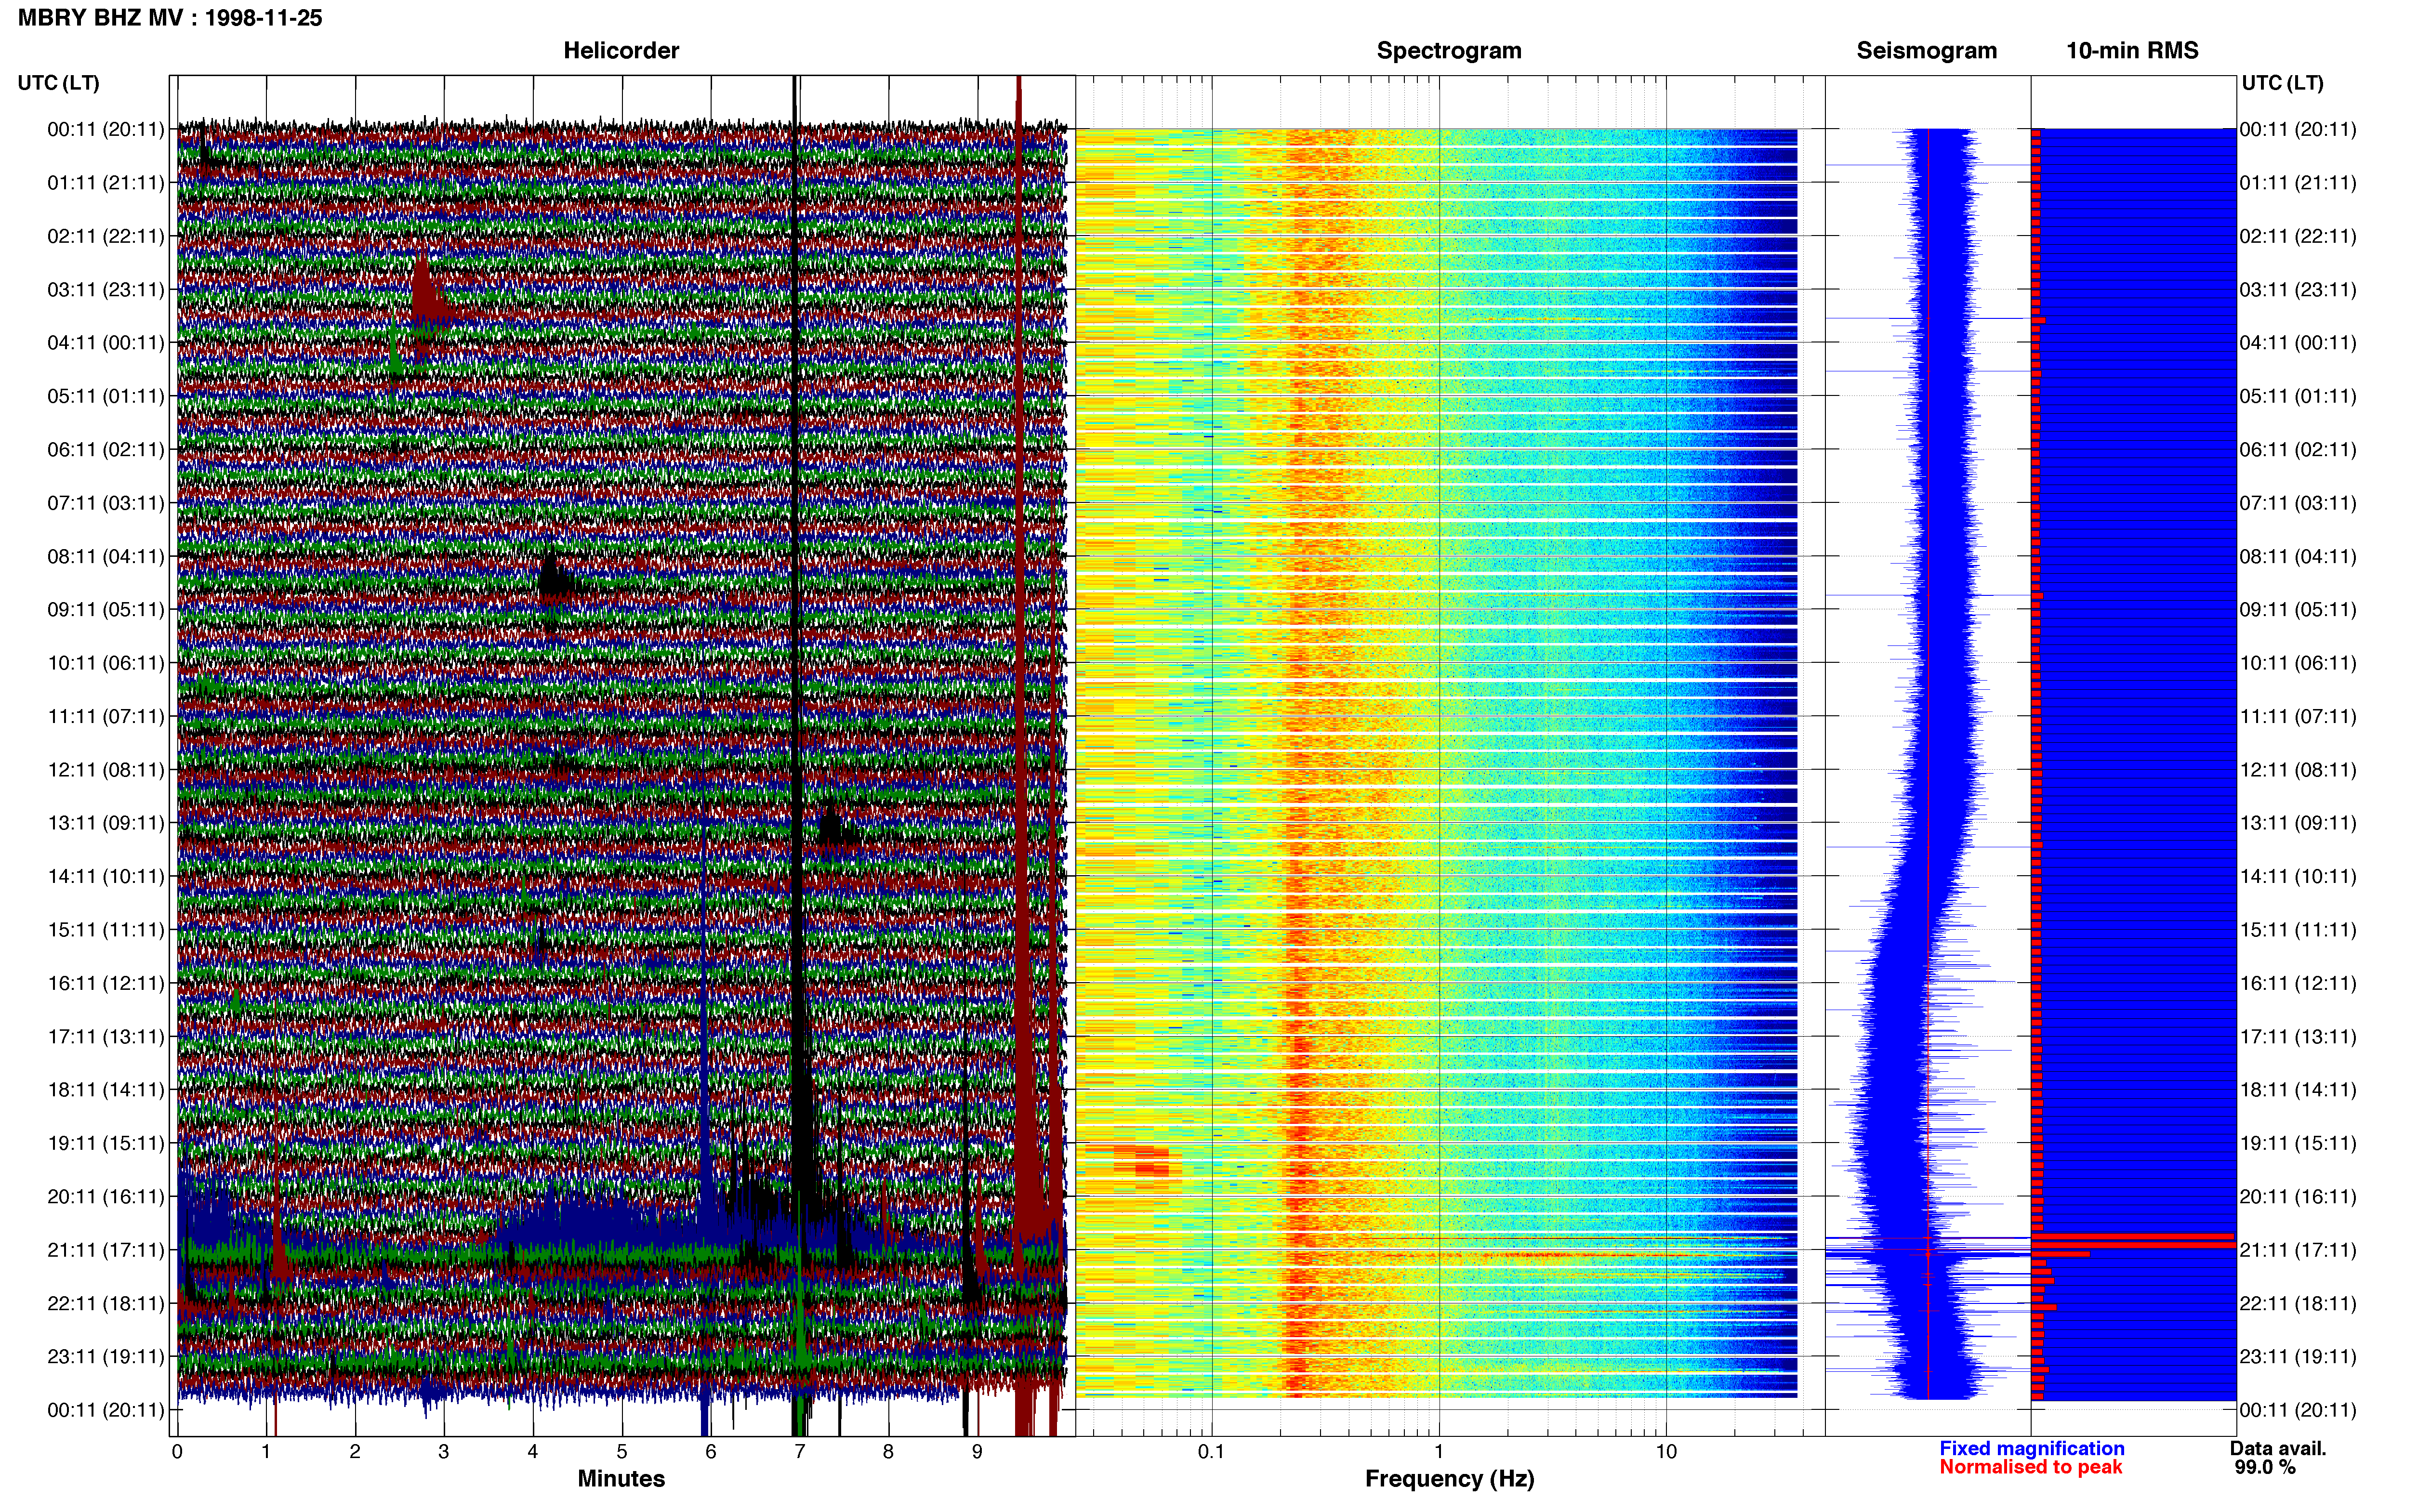This screenshot has width=2418, height=1512.
Task: Click the 0.1 frequency tick label
Action: [x=1211, y=1452]
